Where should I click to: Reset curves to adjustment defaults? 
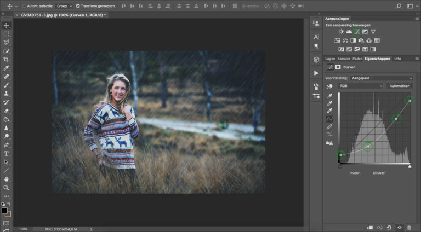(x=389, y=228)
